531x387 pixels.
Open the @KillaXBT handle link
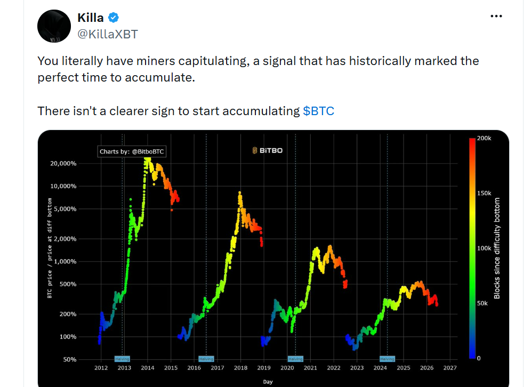tap(108, 34)
